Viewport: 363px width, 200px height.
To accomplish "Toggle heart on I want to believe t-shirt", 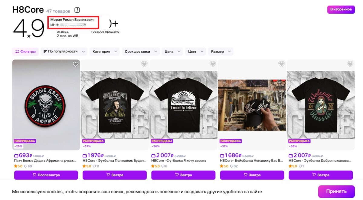I will 213,64.
